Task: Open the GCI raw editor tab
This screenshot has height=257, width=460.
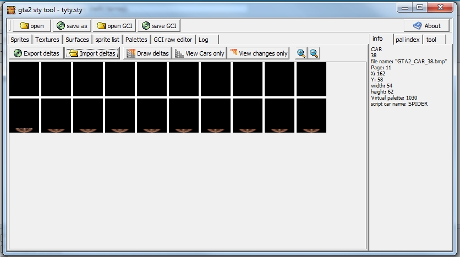Action: click(x=173, y=40)
